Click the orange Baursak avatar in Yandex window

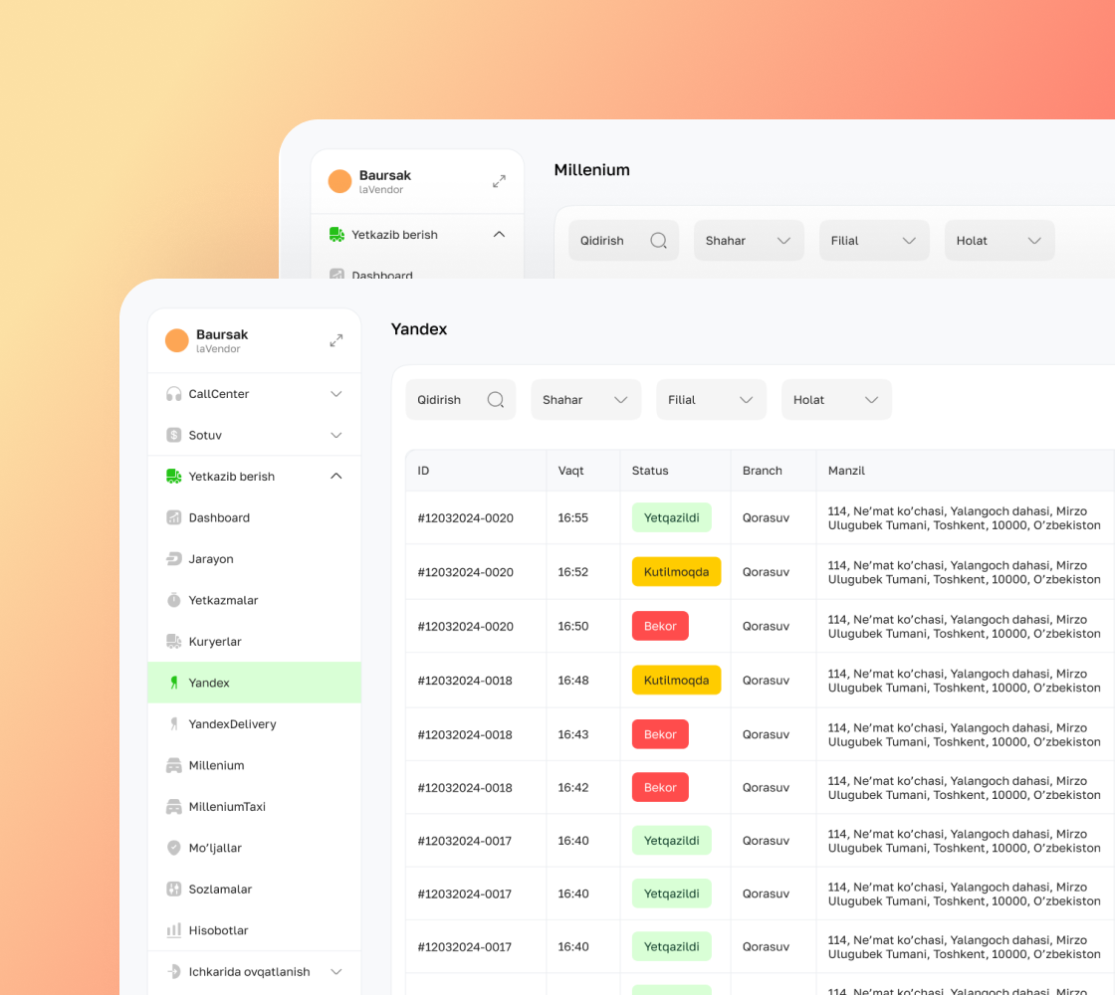[x=176, y=340]
